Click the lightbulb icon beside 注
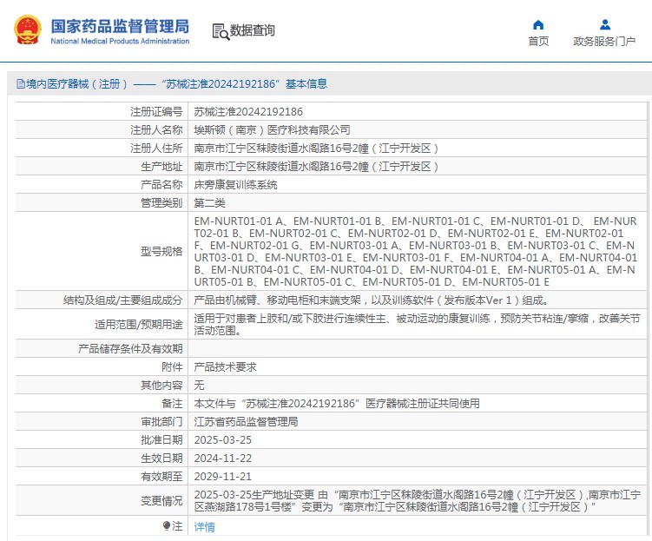Screen dimensions: 652x541 [167, 525]
